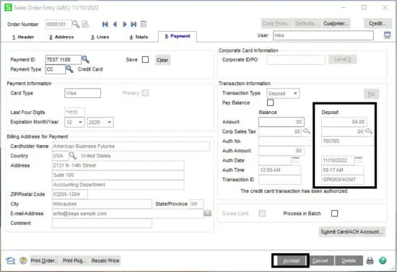The height and width of the screenshot is (272, 397).
Task: Click the Clear button
Action: tap(162, 60)
